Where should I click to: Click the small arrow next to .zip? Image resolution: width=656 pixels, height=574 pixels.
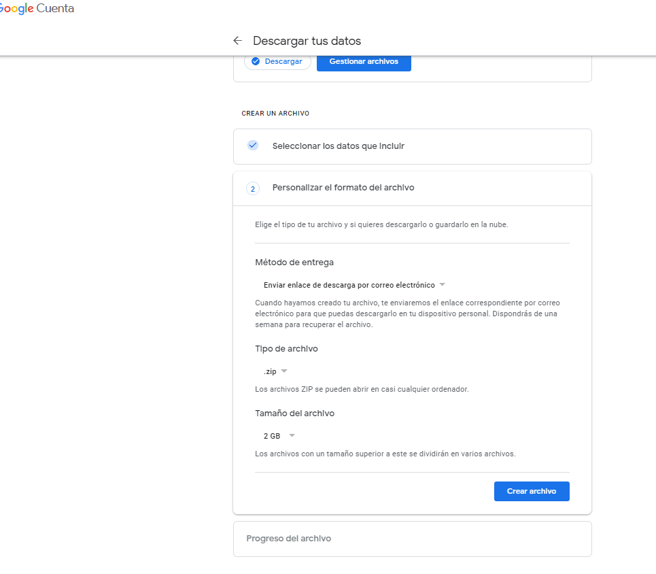(284, 371)
